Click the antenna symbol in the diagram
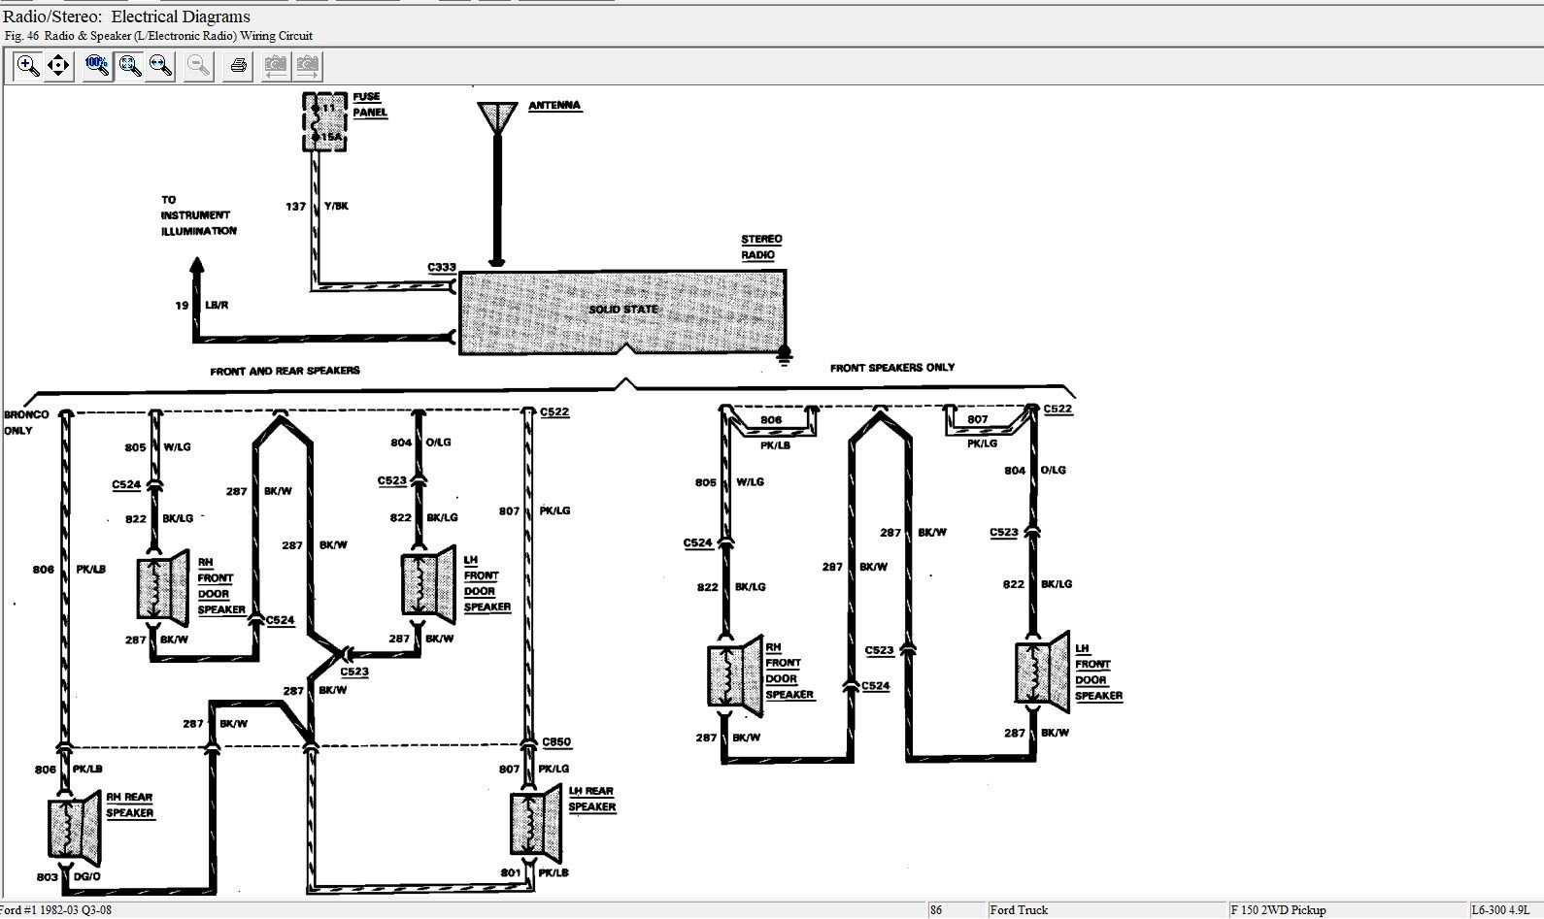Image resolution: width=1544 pixels, height=919 pixels. click(497, 118)
